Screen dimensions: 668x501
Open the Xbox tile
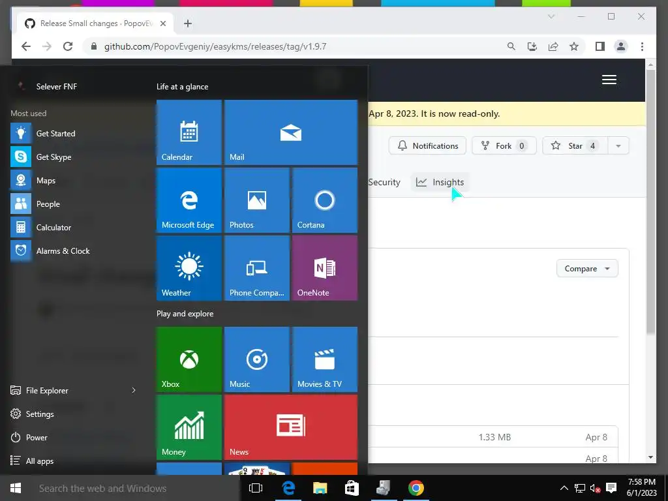point(189,359)
